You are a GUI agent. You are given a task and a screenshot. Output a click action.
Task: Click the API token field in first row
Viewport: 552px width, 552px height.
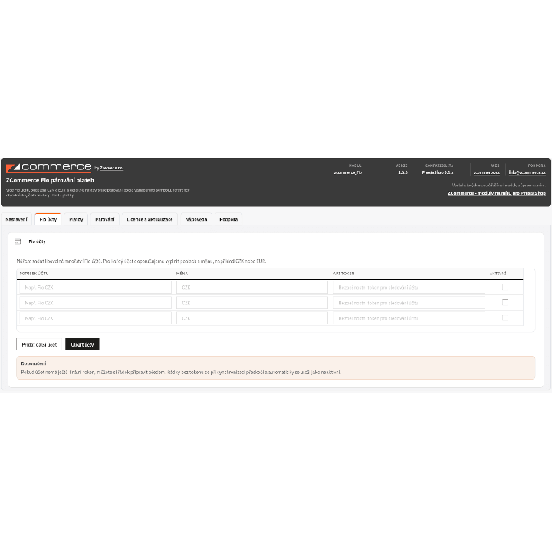409,287
